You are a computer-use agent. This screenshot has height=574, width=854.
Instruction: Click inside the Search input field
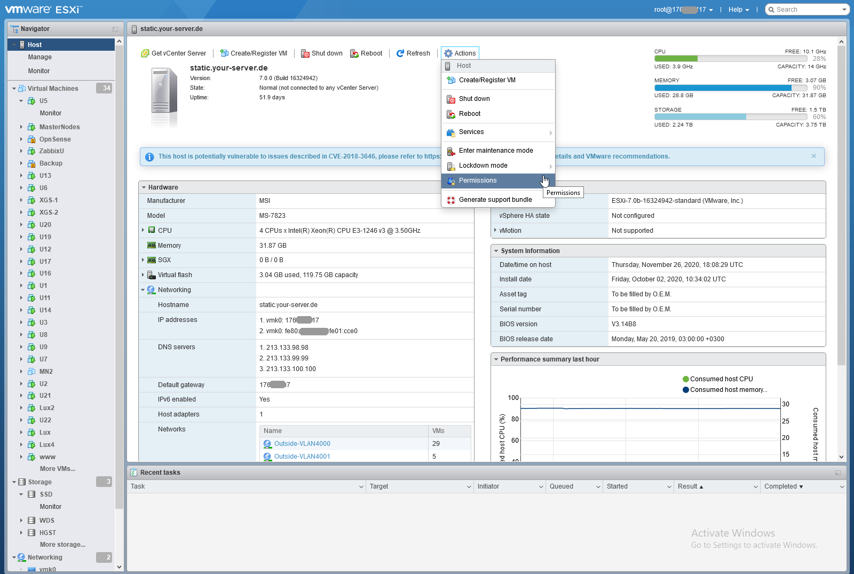[x=808, y=10]
